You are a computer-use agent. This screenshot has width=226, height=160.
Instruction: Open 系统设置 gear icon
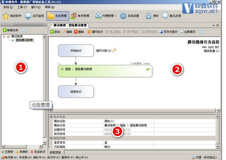[x=123, y=16]
